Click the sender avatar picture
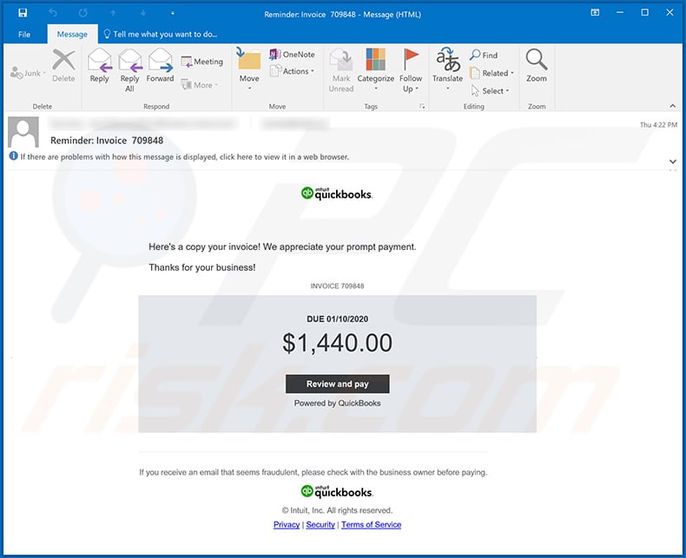Viewport: 686px width, 558px height. [23, 132]
